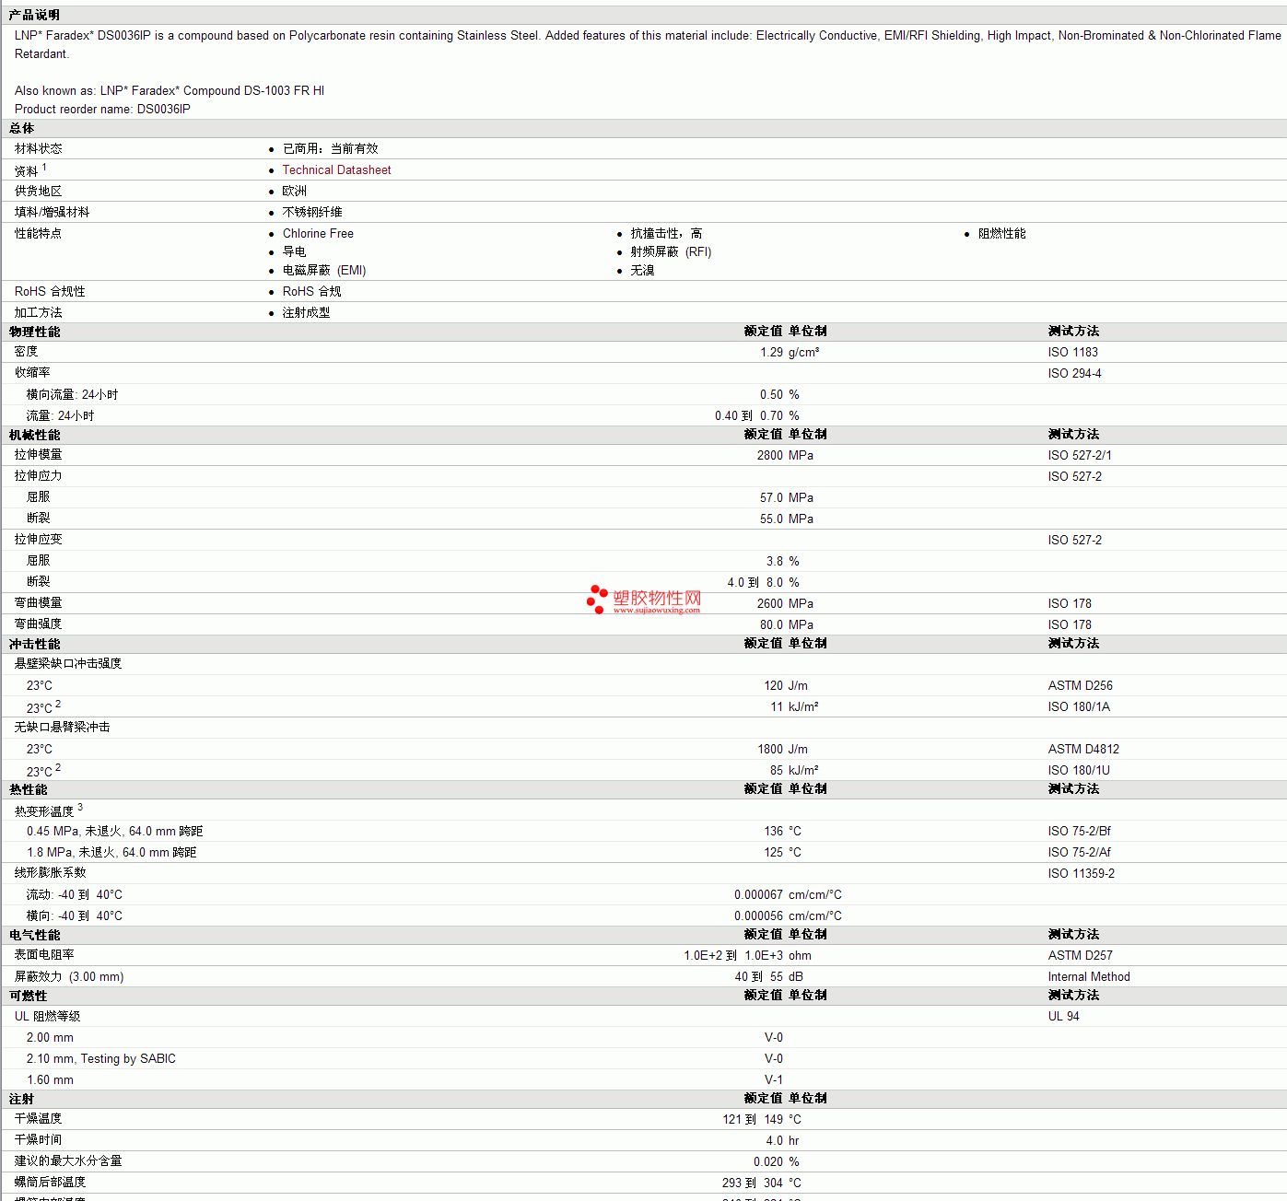Click the ISO 180/1U test method
The image size is (1287, 1201).
coord(1079,771)
